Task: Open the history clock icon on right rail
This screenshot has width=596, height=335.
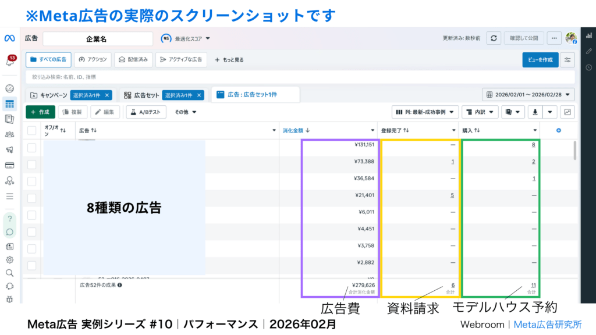Action: [x=589, y=67]
